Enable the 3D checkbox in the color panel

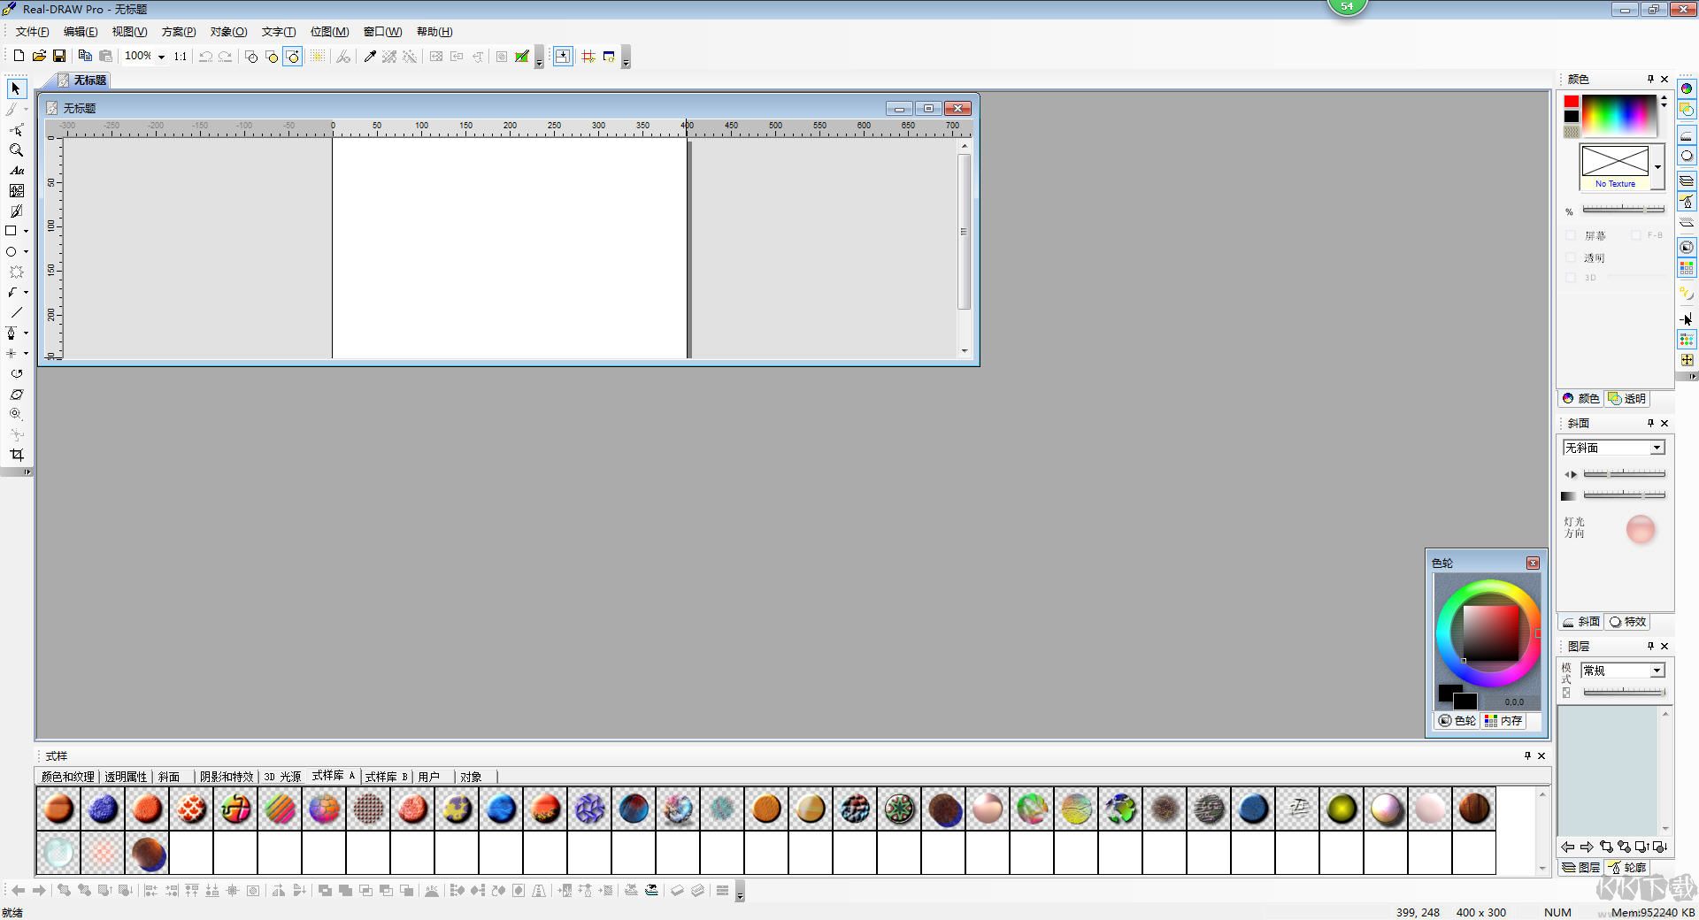[x=1572, y=277]
